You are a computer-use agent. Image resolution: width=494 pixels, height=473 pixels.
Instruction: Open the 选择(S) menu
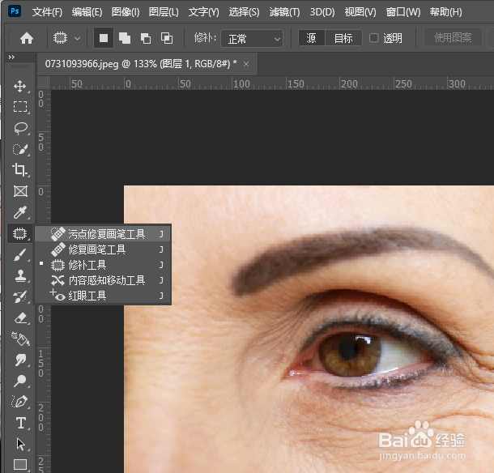click(244, 12)
